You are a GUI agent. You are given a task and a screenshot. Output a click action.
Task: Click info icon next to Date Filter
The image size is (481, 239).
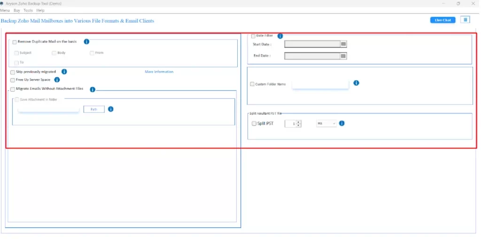tap(280, 36)
